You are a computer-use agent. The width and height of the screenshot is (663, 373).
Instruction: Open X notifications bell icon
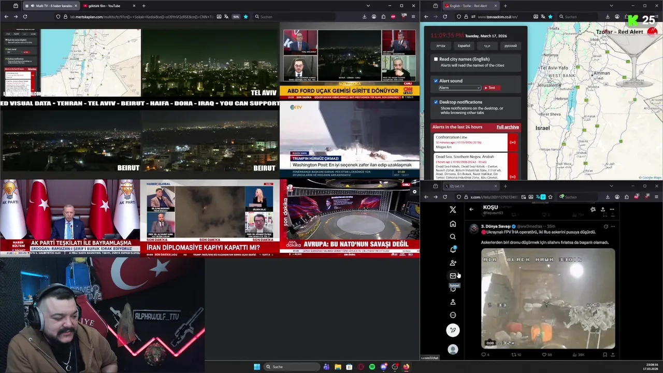coord(453,250)
